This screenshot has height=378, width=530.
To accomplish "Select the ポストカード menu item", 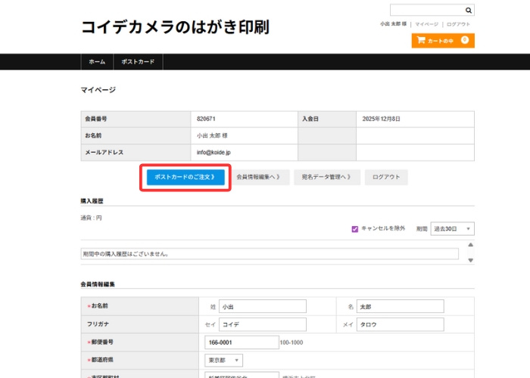I will pos(138,62).
